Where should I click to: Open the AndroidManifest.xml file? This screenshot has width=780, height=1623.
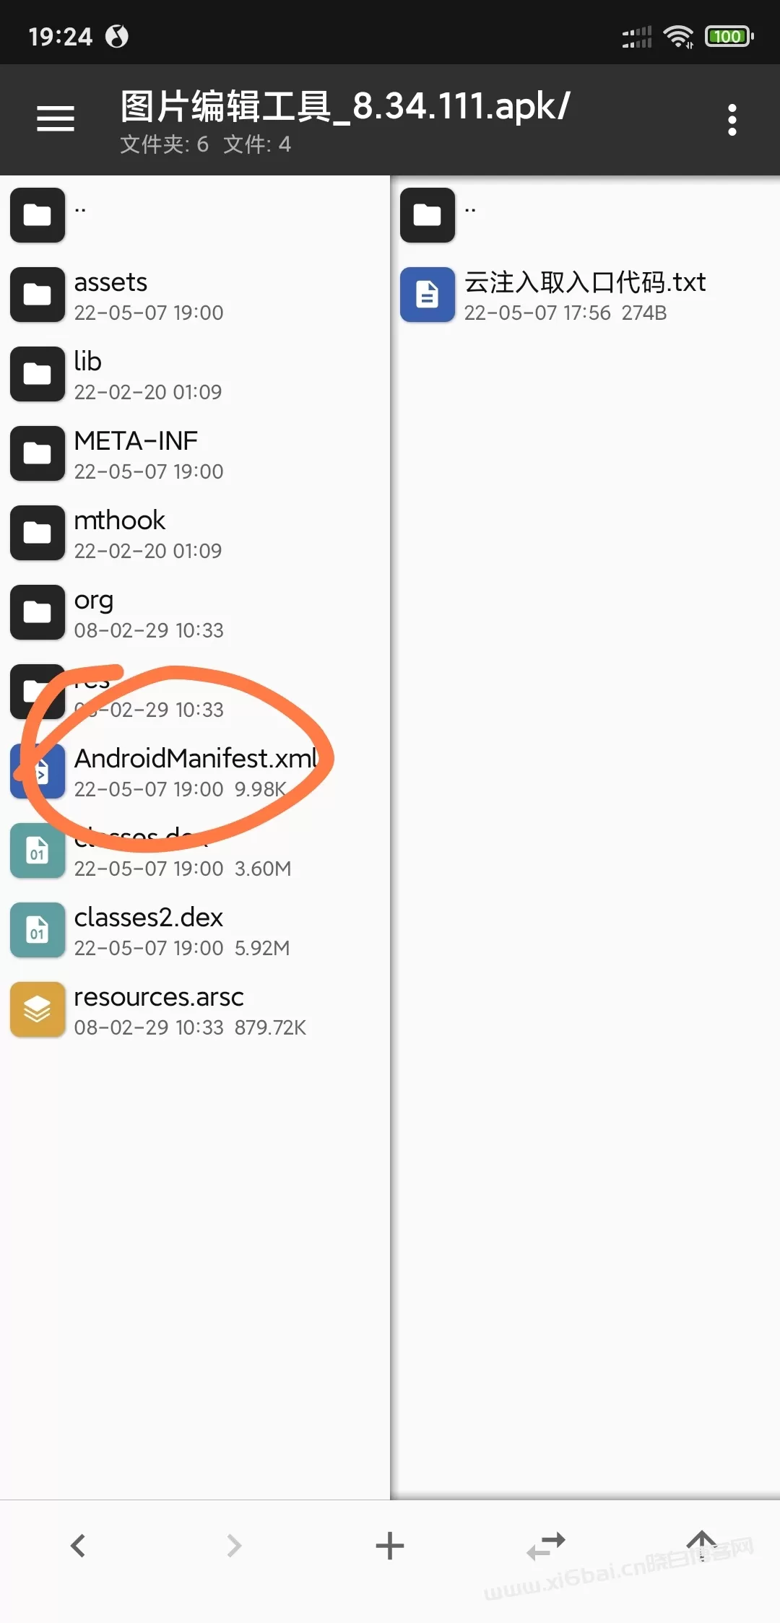pyautogui.click(x=195, y=771)
